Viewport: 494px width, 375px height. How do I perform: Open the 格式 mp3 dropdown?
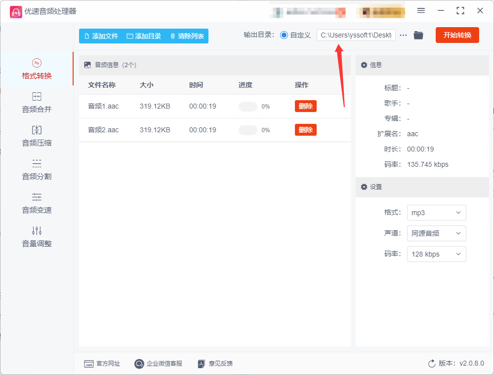click(x=436, y=213)
